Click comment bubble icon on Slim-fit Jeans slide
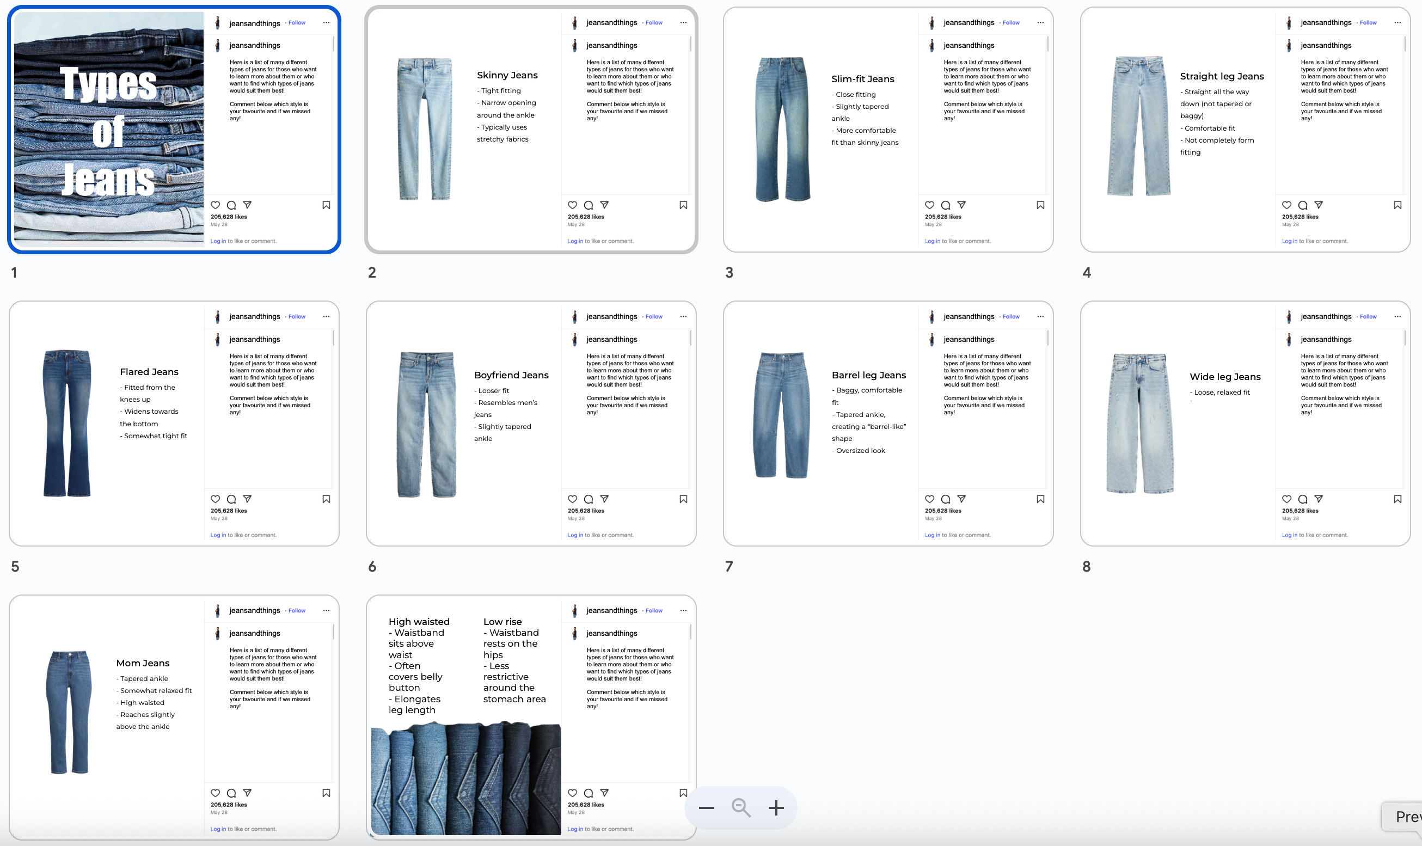The width and height of the screenshot is (1422, 846). click(x=946, y=205)
